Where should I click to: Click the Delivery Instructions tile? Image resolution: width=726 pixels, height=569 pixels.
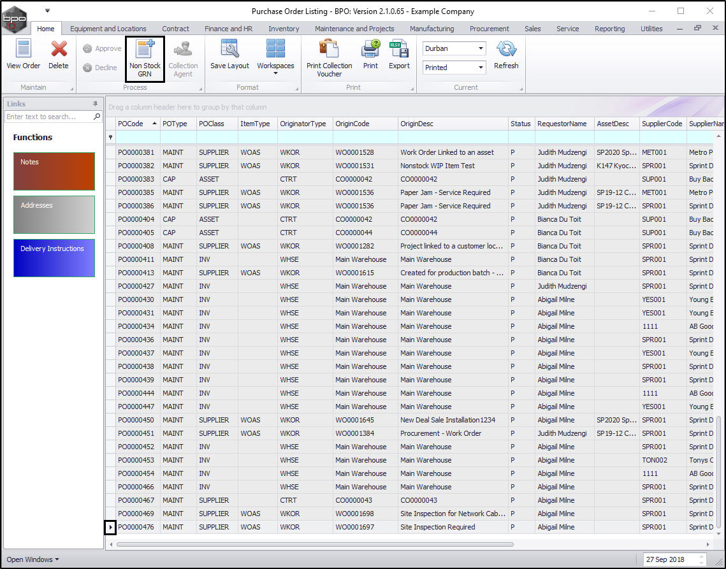(x=54, y=258)
